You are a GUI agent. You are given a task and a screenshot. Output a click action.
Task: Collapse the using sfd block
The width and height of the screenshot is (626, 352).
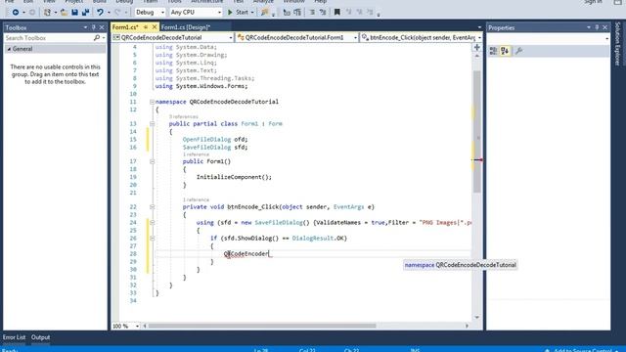(153, 222)
